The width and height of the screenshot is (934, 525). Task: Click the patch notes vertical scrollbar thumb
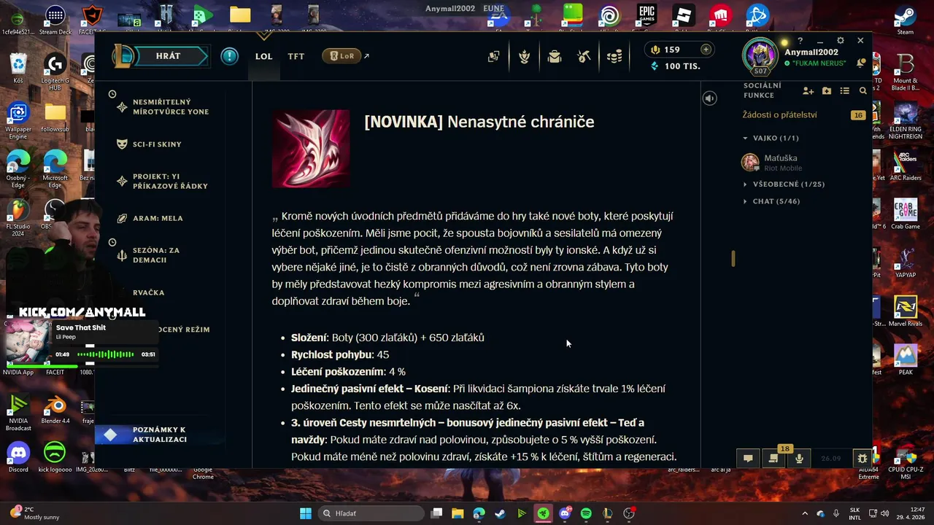click(733, 258)
